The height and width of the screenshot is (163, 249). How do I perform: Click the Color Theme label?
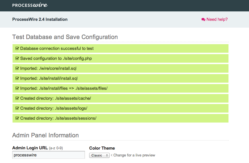[x=102, y=148]
